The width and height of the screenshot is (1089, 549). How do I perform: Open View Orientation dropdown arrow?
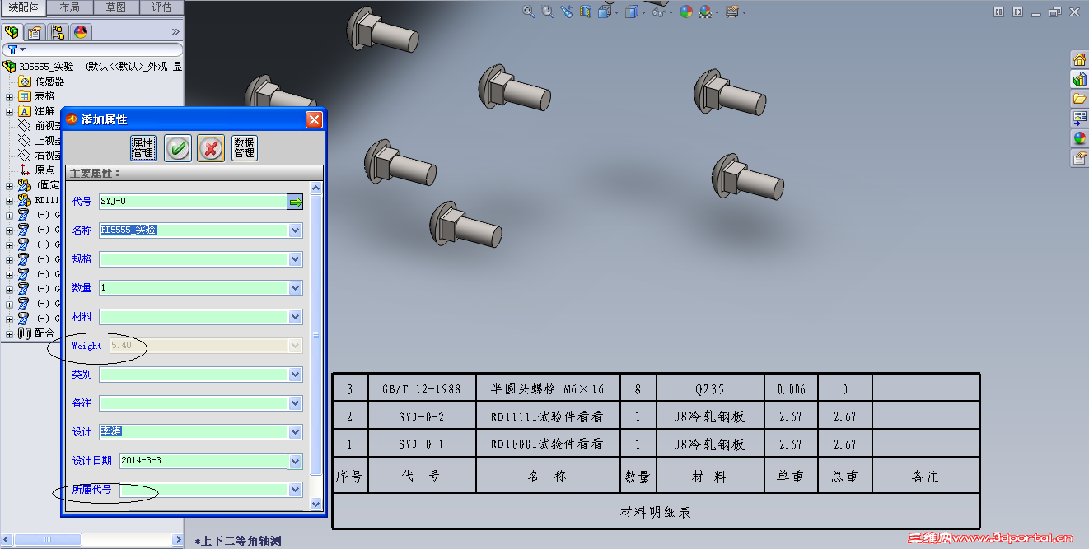[x=616, y=12]
